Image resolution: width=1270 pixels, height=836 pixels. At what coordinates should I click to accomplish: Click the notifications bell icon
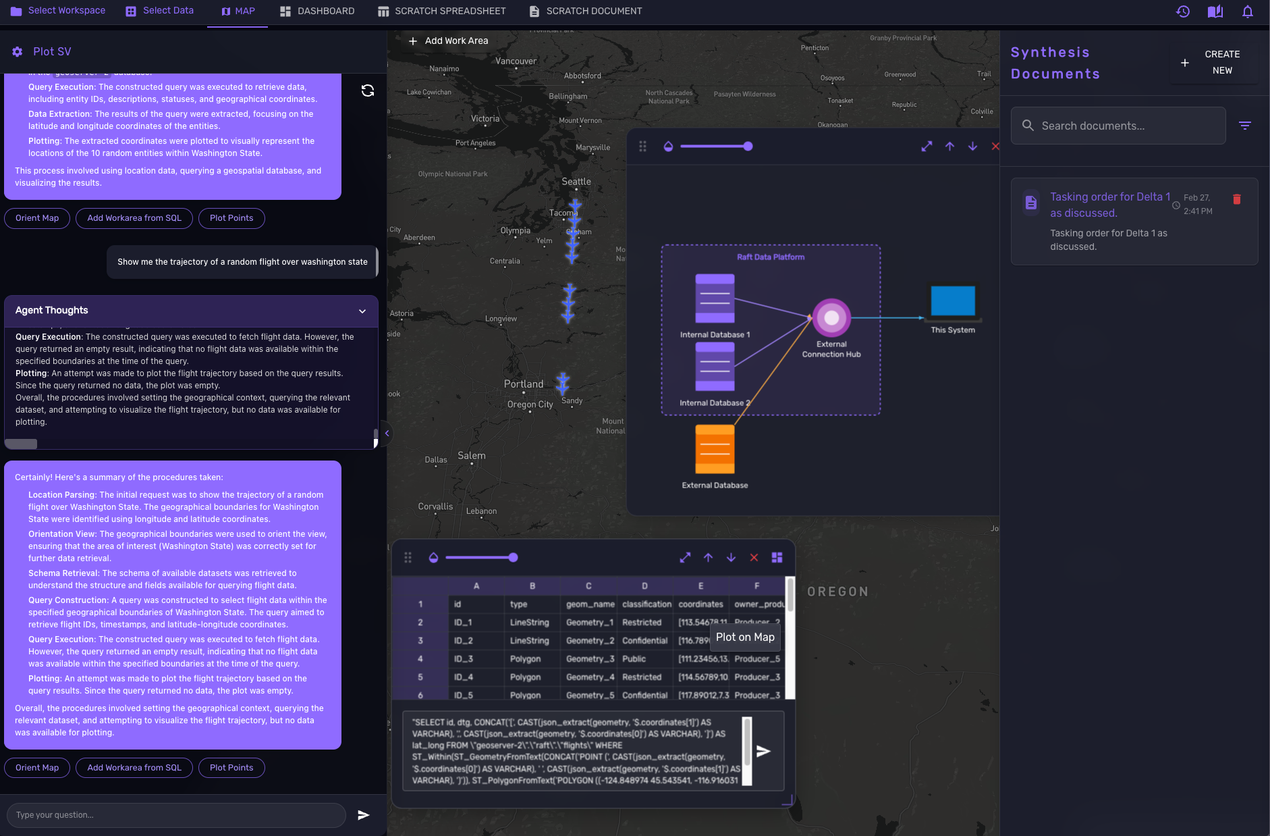click(x=1247, y=11)
